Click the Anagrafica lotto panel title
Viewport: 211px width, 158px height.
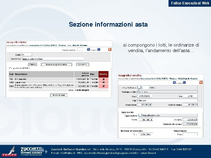(x=16, y=42)
